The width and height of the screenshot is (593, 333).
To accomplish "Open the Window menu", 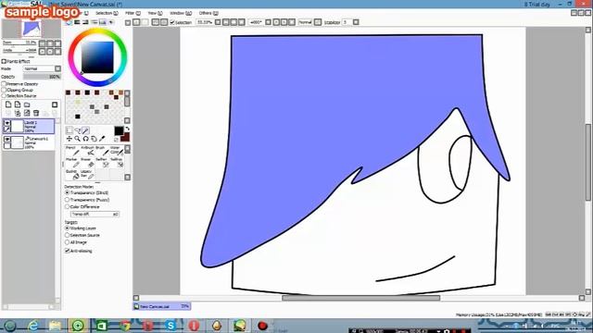I will click(x=181, y=13).
